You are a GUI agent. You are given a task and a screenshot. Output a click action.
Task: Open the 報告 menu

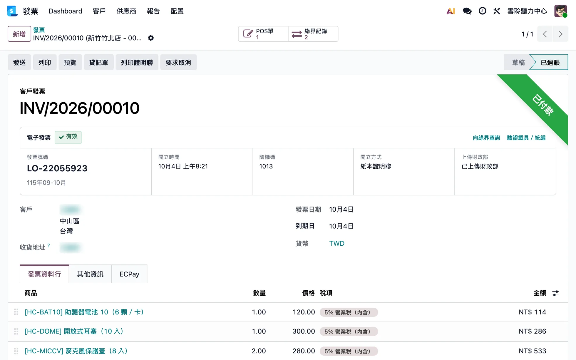point(153,11)
